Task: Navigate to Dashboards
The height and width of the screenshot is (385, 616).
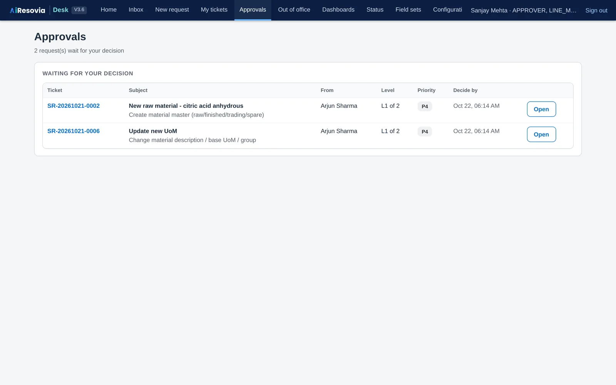Action: [338, 10]
